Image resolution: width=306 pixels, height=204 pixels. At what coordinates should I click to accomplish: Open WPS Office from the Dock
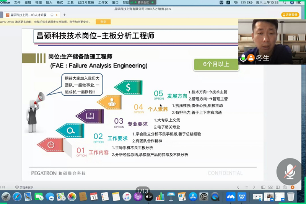[242, 197]
